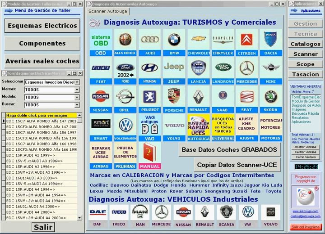Open BMW diagnosis icon
The height and width of the screenshot is (234, 325).
pos(174,40)
